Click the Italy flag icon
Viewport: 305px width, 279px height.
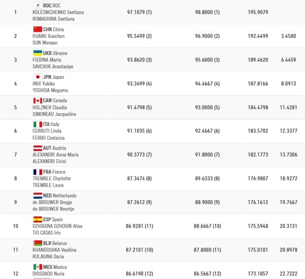pos(38,124)
